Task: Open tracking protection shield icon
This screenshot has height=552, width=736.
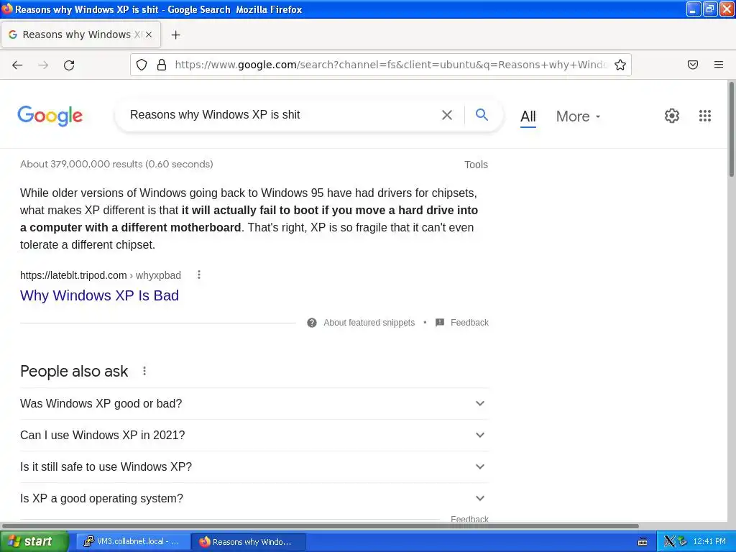Action: tap(142, 65)
